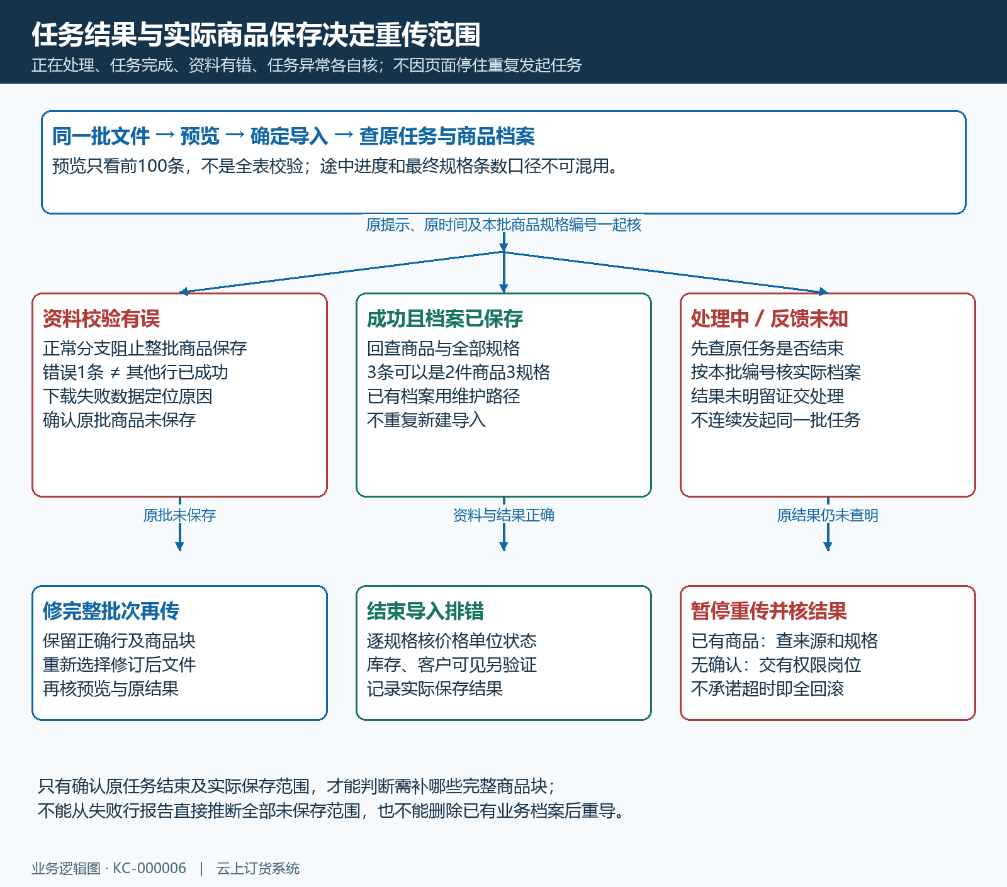Click the 暂停重传并核结果 card heading
The height and width of the screenshot is (887, 1007).
pyautogui.click(x=769, y=611)
